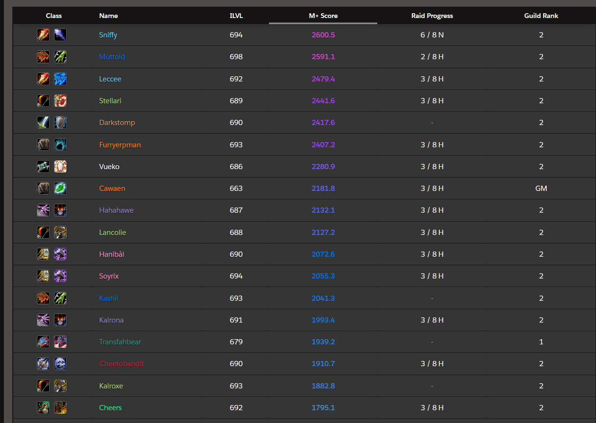Image resolution: width=596 pixels, height=423 pixels.
Task: Click the class icon in Hahahawe's row
Action: (43, 210)
